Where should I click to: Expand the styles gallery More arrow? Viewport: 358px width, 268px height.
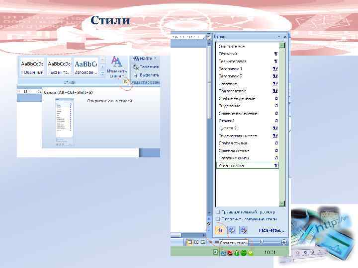102,73
